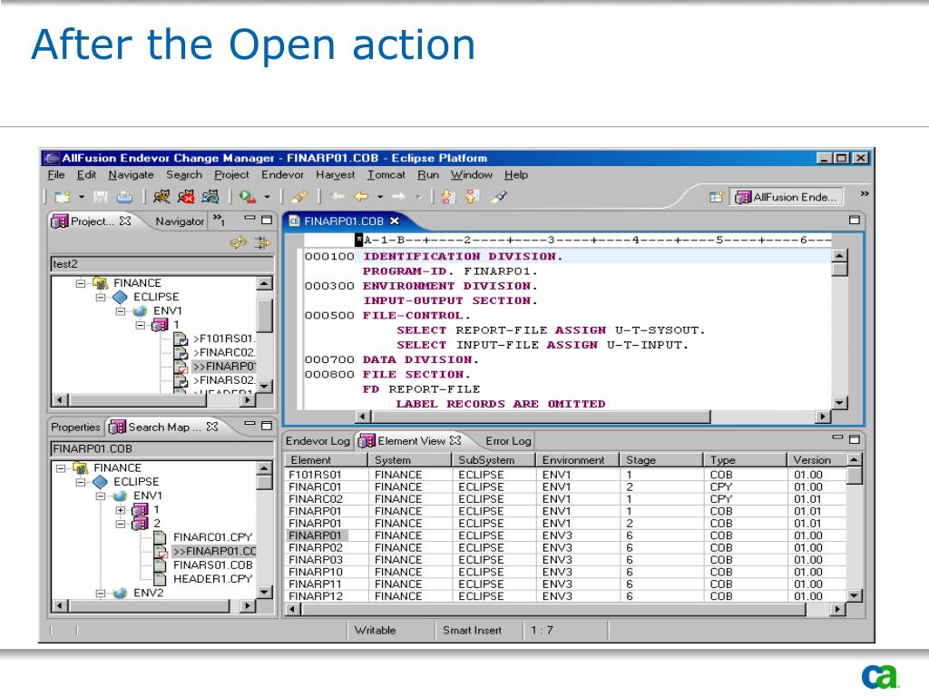929x697 pixels.
Task: Click the yellow Back arrow in toolbar
Action: click(361, 197)
